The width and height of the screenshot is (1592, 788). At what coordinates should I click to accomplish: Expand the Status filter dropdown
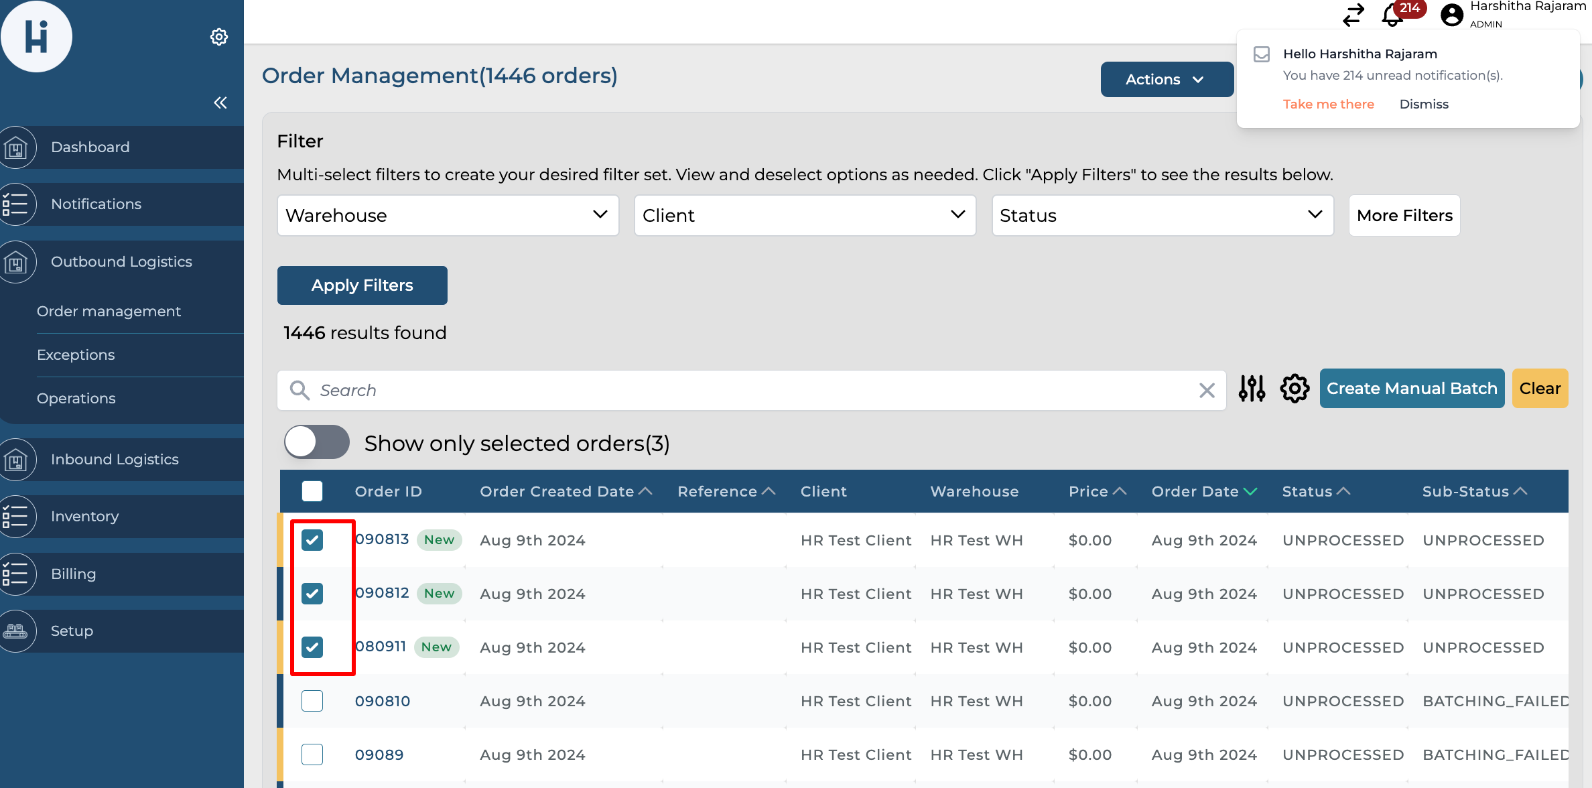(x=1162, y=215)
